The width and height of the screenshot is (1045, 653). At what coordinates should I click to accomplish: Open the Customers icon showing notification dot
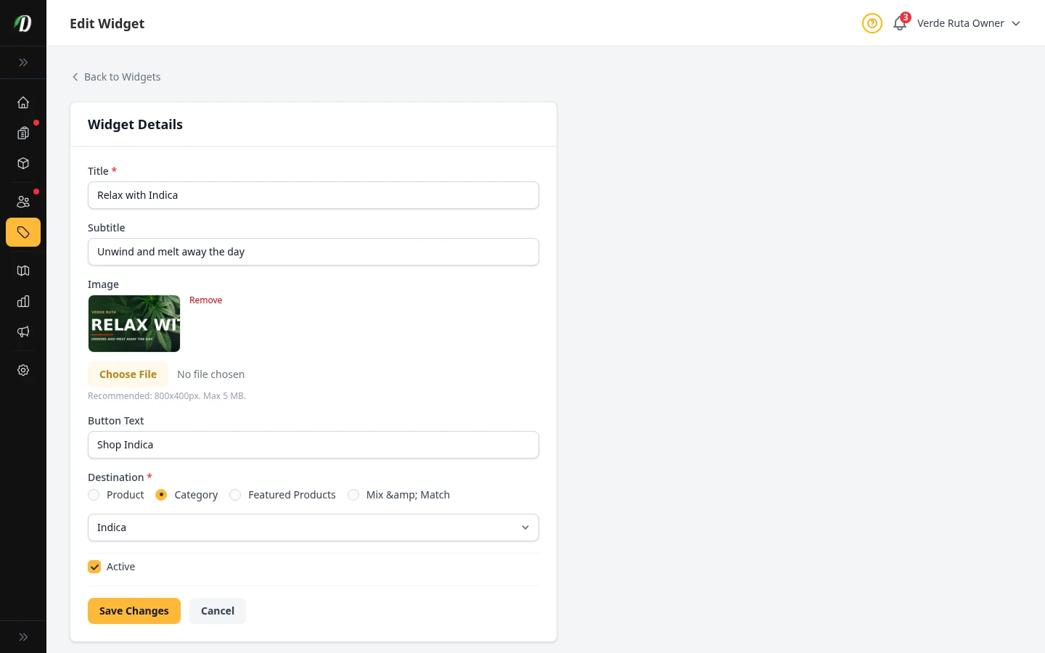pos(23,201)
